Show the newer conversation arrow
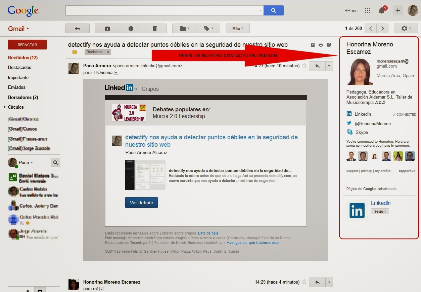The width and height of the screenshot is (421, 292). tap(371, 29)
